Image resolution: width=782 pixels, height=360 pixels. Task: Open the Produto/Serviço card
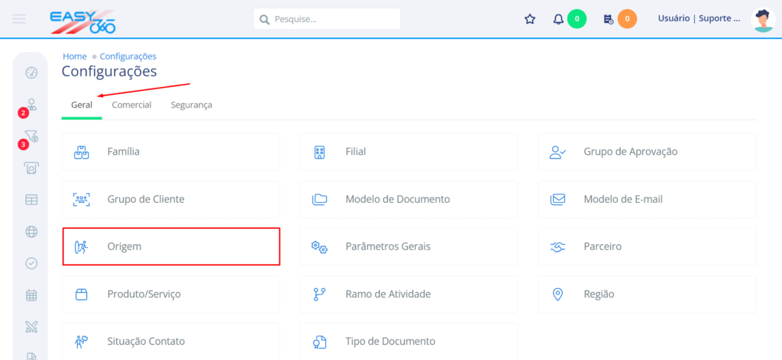(x=170, y=294)
